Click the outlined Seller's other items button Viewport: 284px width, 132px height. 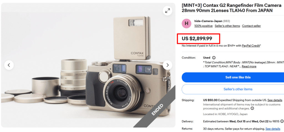(x=238, y=89)
